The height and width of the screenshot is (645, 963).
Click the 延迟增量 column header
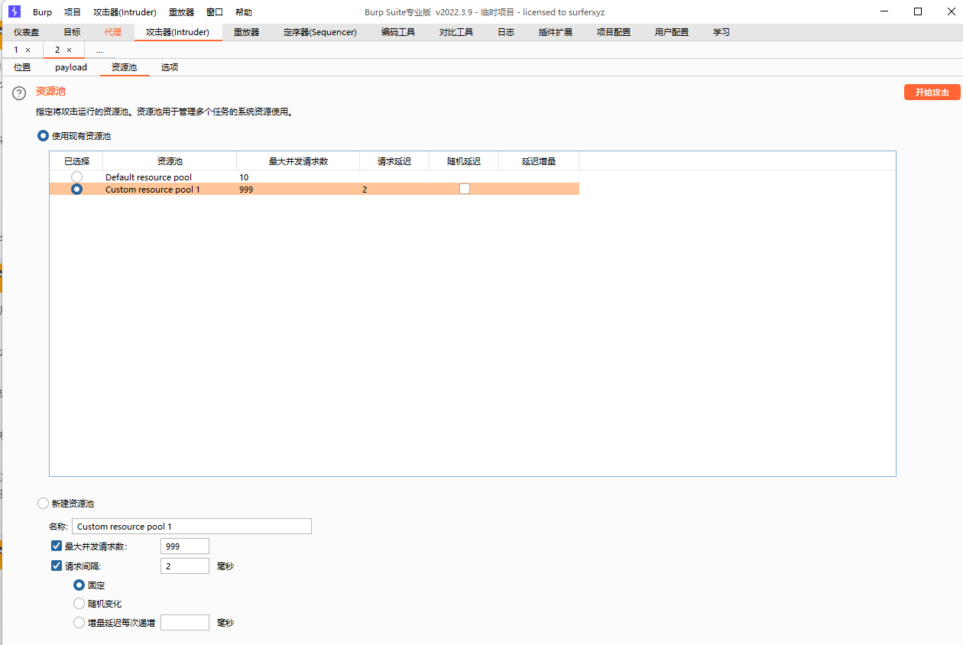tap(539, 161)
